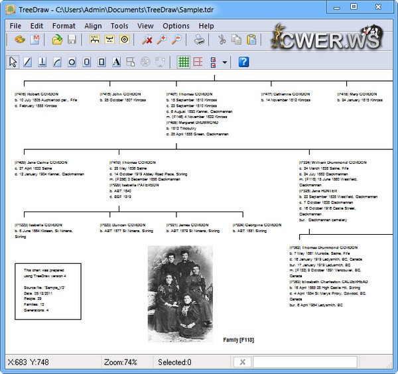Click the printer icon
The image size is (398, 374).
click(199, 40)
